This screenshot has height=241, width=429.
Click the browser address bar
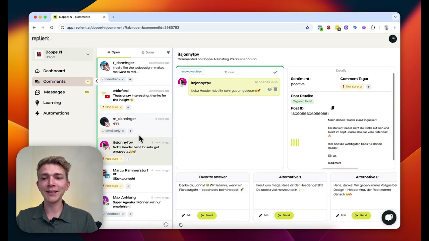185,27
